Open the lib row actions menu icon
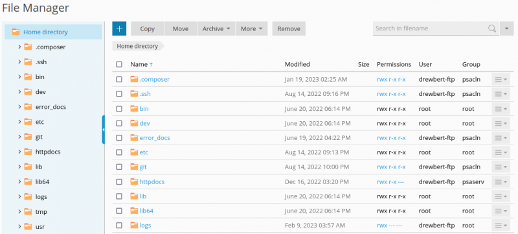The image size is (518, 234). tap(501, 196)
